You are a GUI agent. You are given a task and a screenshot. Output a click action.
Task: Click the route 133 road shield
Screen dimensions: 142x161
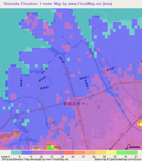pyautogui.click(x=122, y=134)
